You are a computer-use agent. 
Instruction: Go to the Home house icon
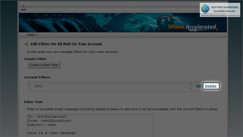pos(23,6)
